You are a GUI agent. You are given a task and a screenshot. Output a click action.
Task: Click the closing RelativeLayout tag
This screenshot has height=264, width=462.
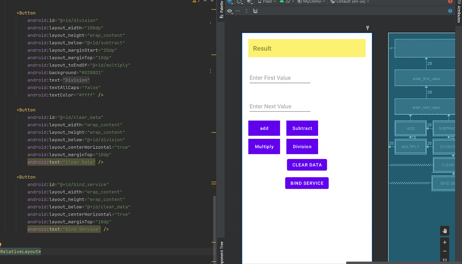click(20, 252)
